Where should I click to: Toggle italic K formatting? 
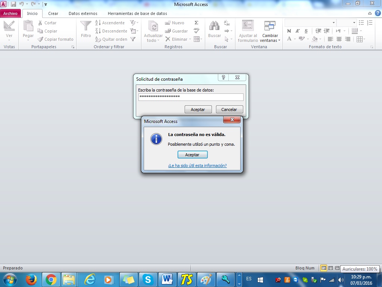tap(297, 31)
